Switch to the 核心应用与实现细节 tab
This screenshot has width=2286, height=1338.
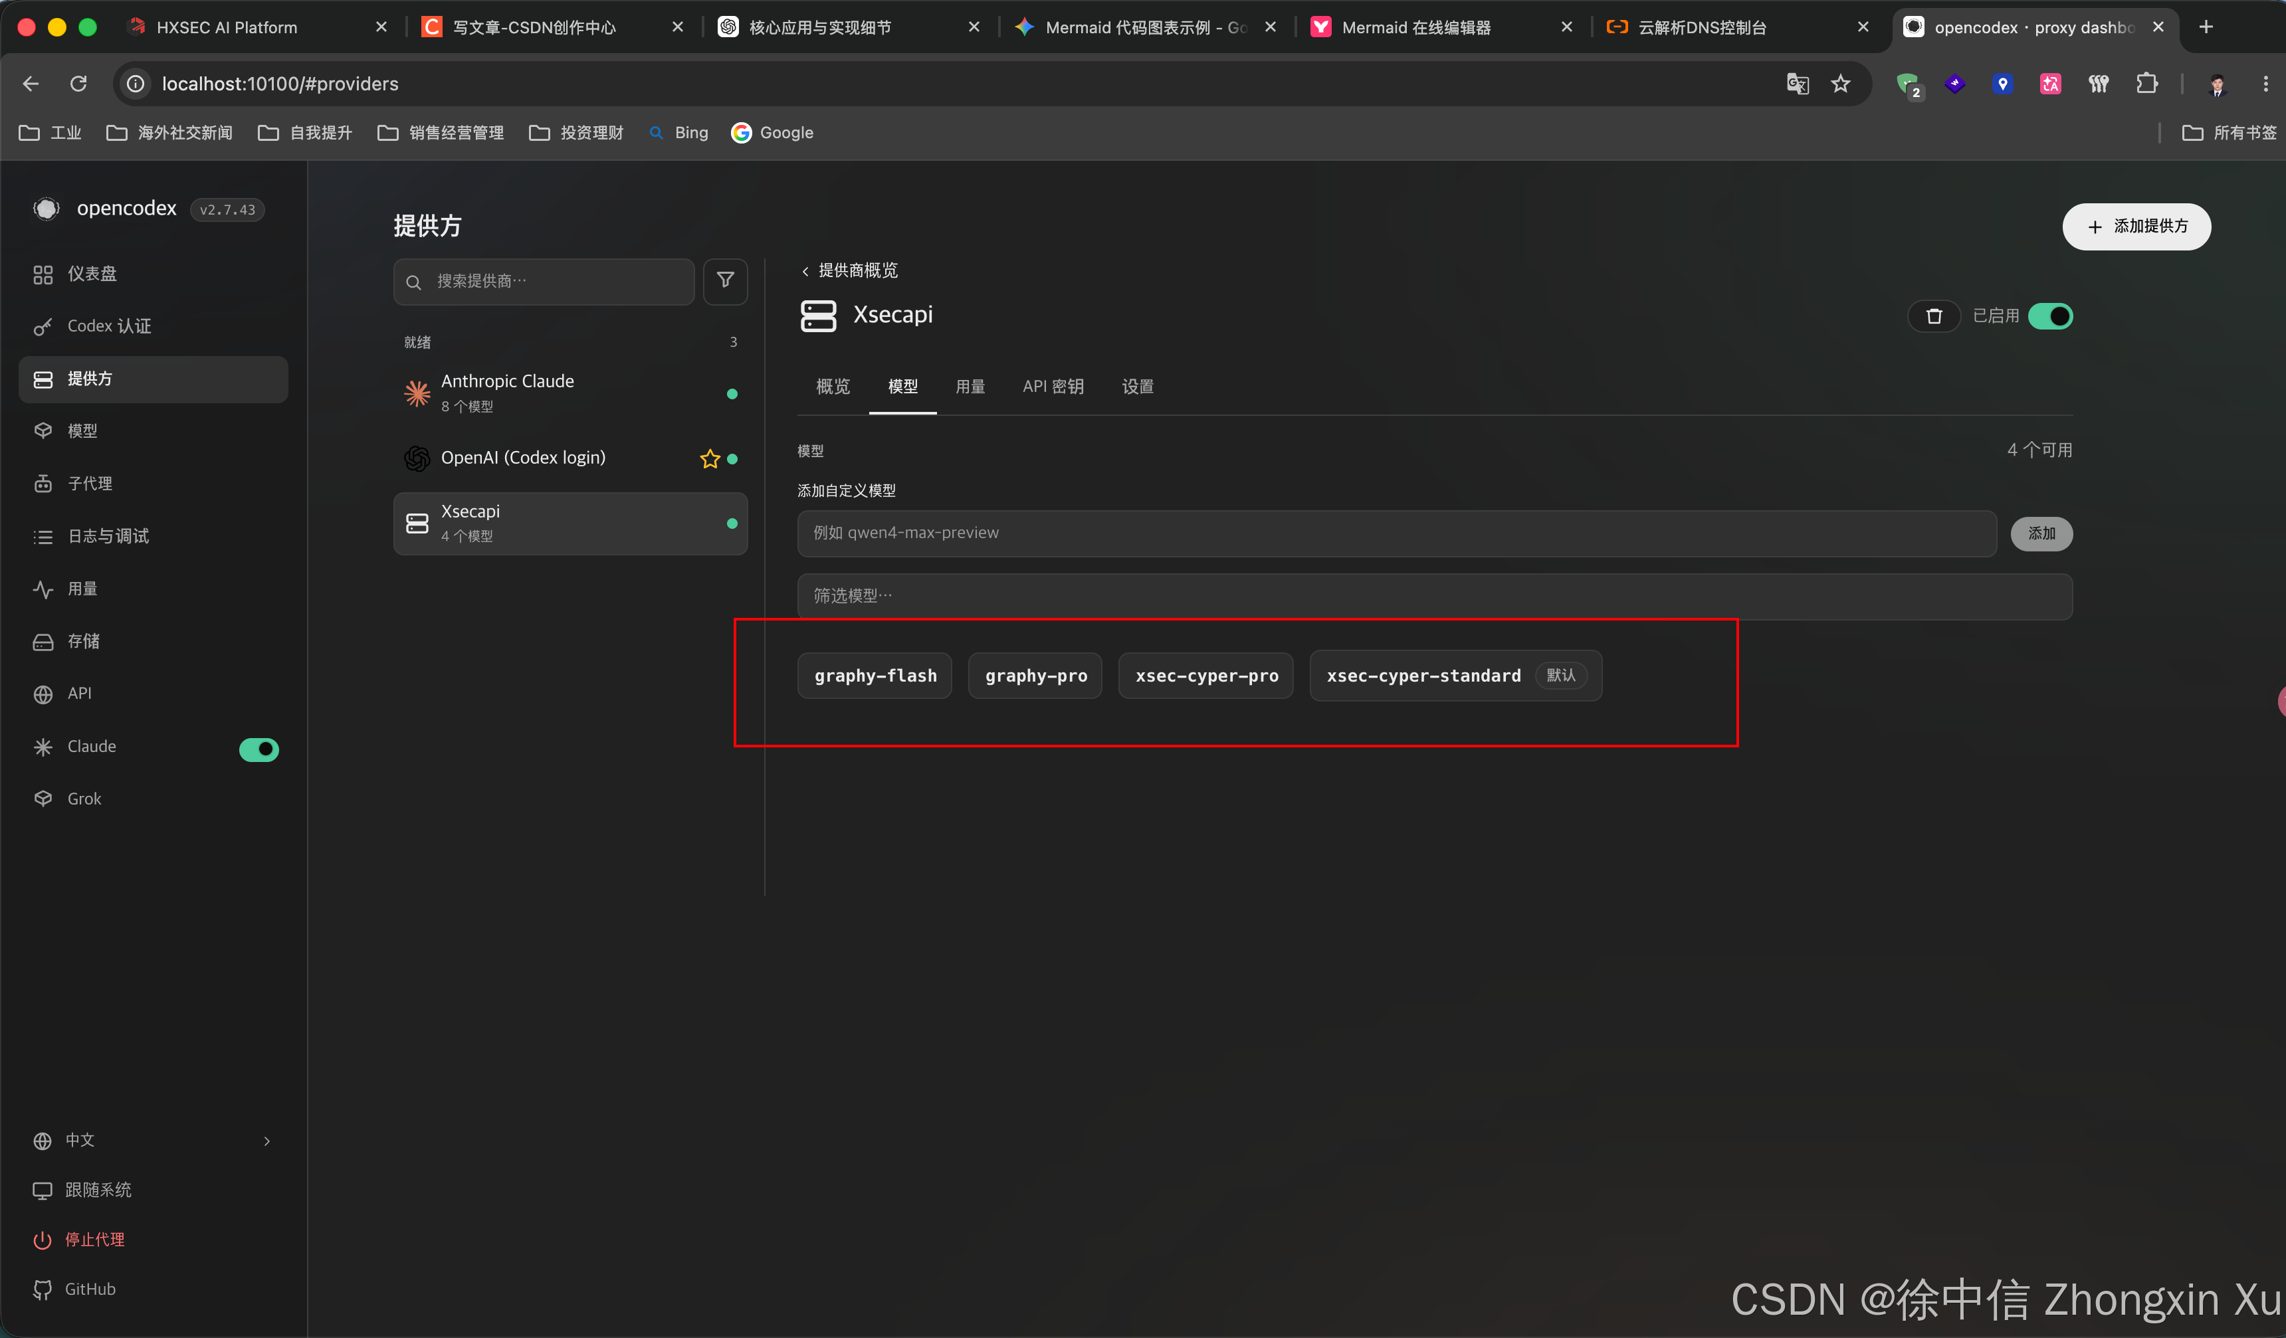(849, 27)
